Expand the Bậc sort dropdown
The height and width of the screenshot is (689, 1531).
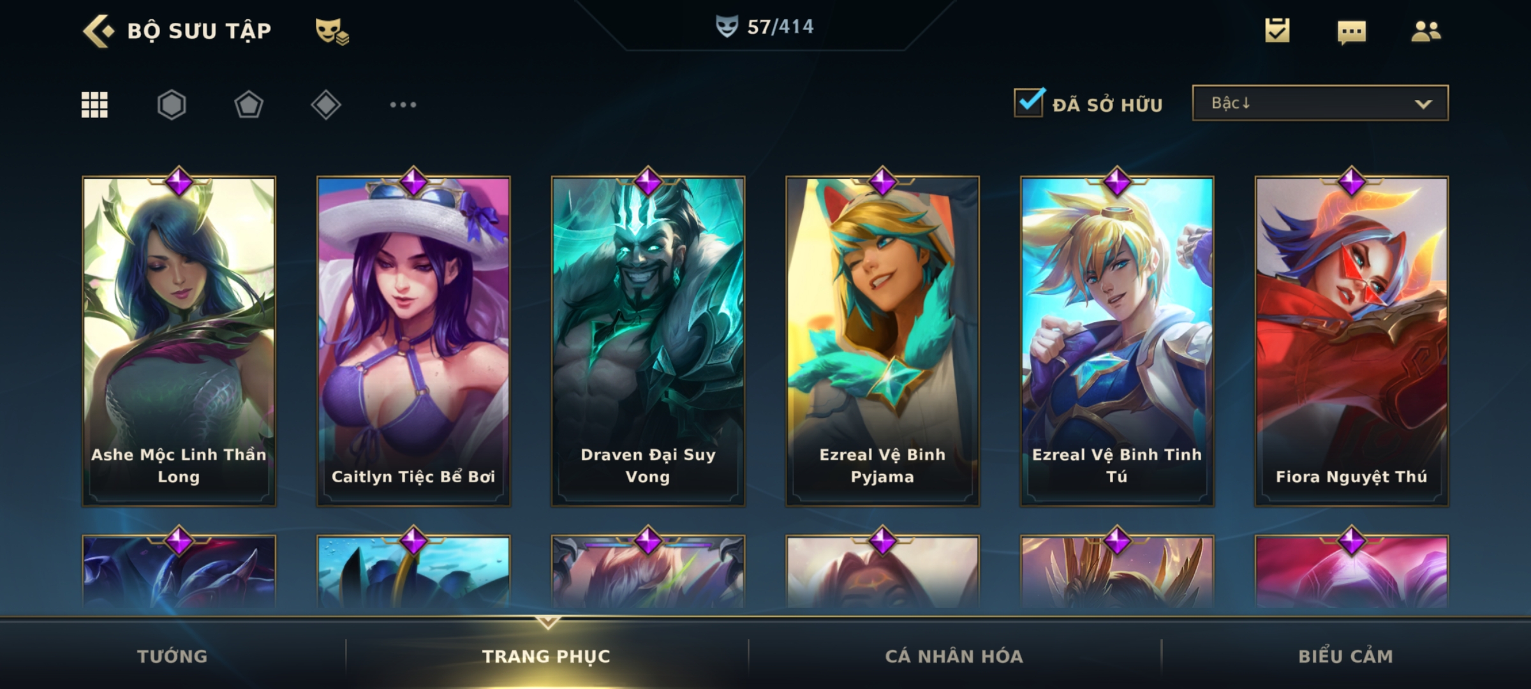point(1320,103)
